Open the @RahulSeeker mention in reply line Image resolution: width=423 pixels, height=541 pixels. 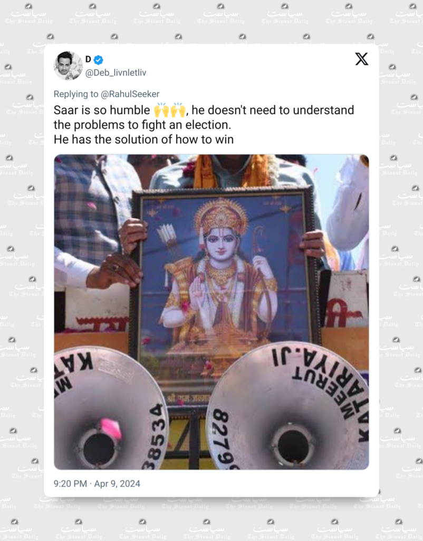(130, 94)
